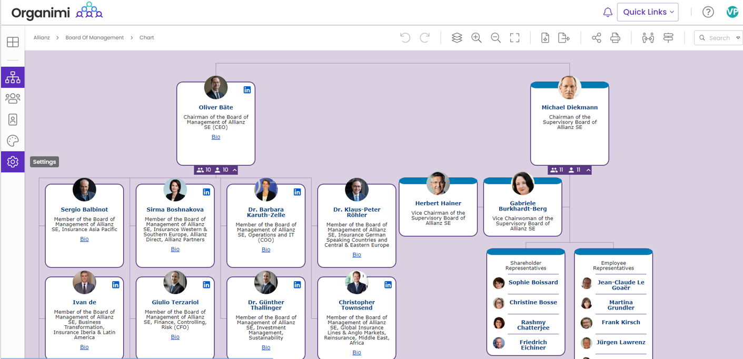The image size is (743, 359).
Task: Click the undo arrow in toolbar
Action: [405, 37]
